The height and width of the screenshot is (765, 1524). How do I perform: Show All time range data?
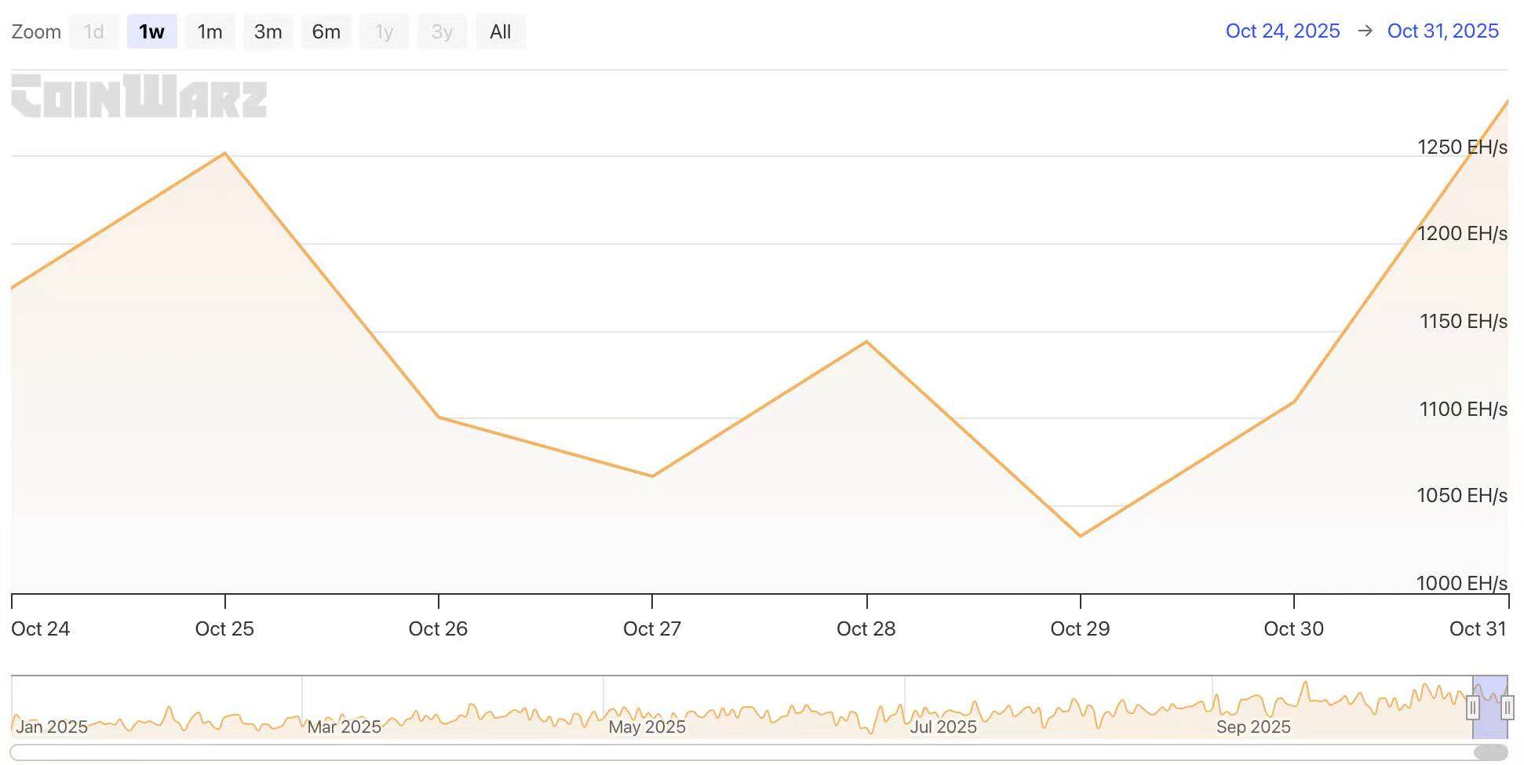pyautogui.click(x=500, y=32)
